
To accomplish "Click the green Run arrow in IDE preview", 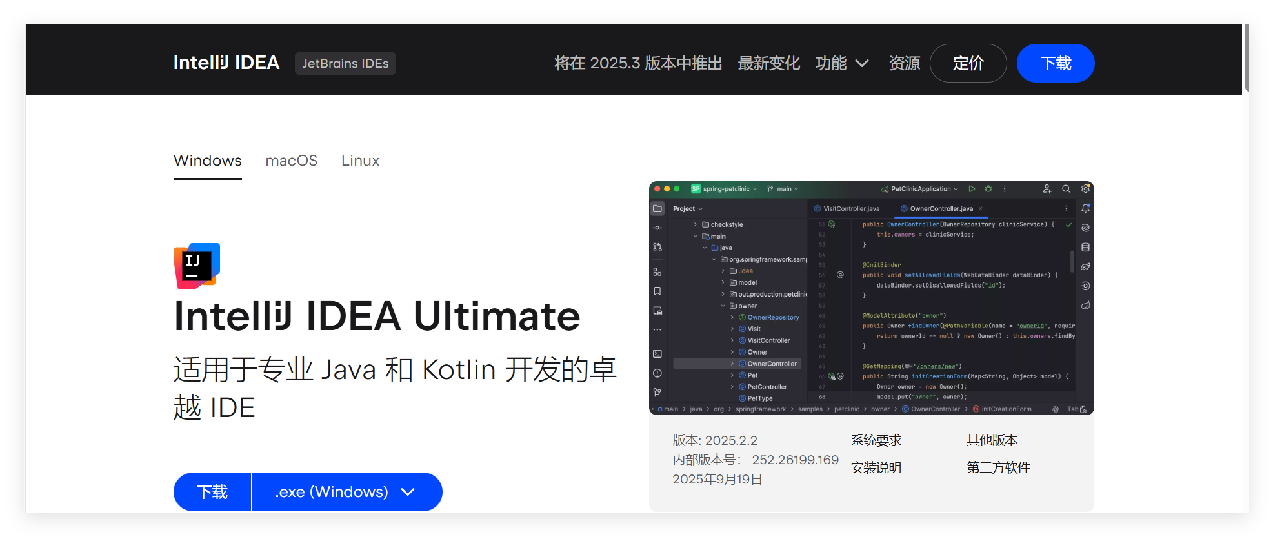I will [x=972, y=189].
